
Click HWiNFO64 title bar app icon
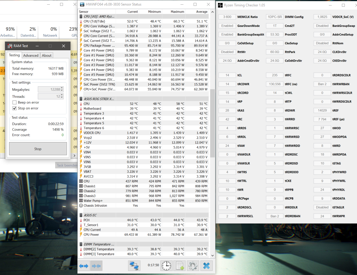82,5
